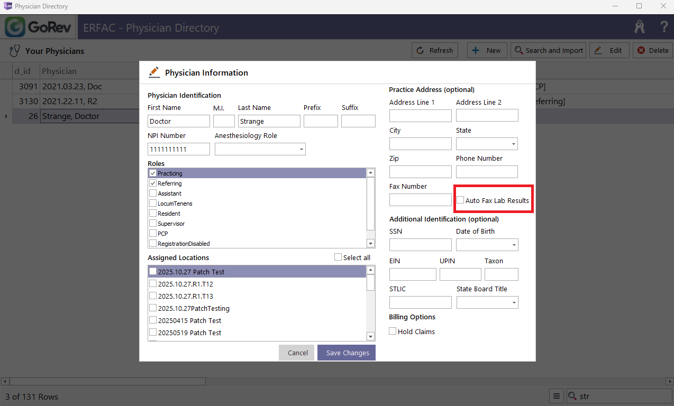Uncheck the Referring role
674x406 pixels.
153,183
